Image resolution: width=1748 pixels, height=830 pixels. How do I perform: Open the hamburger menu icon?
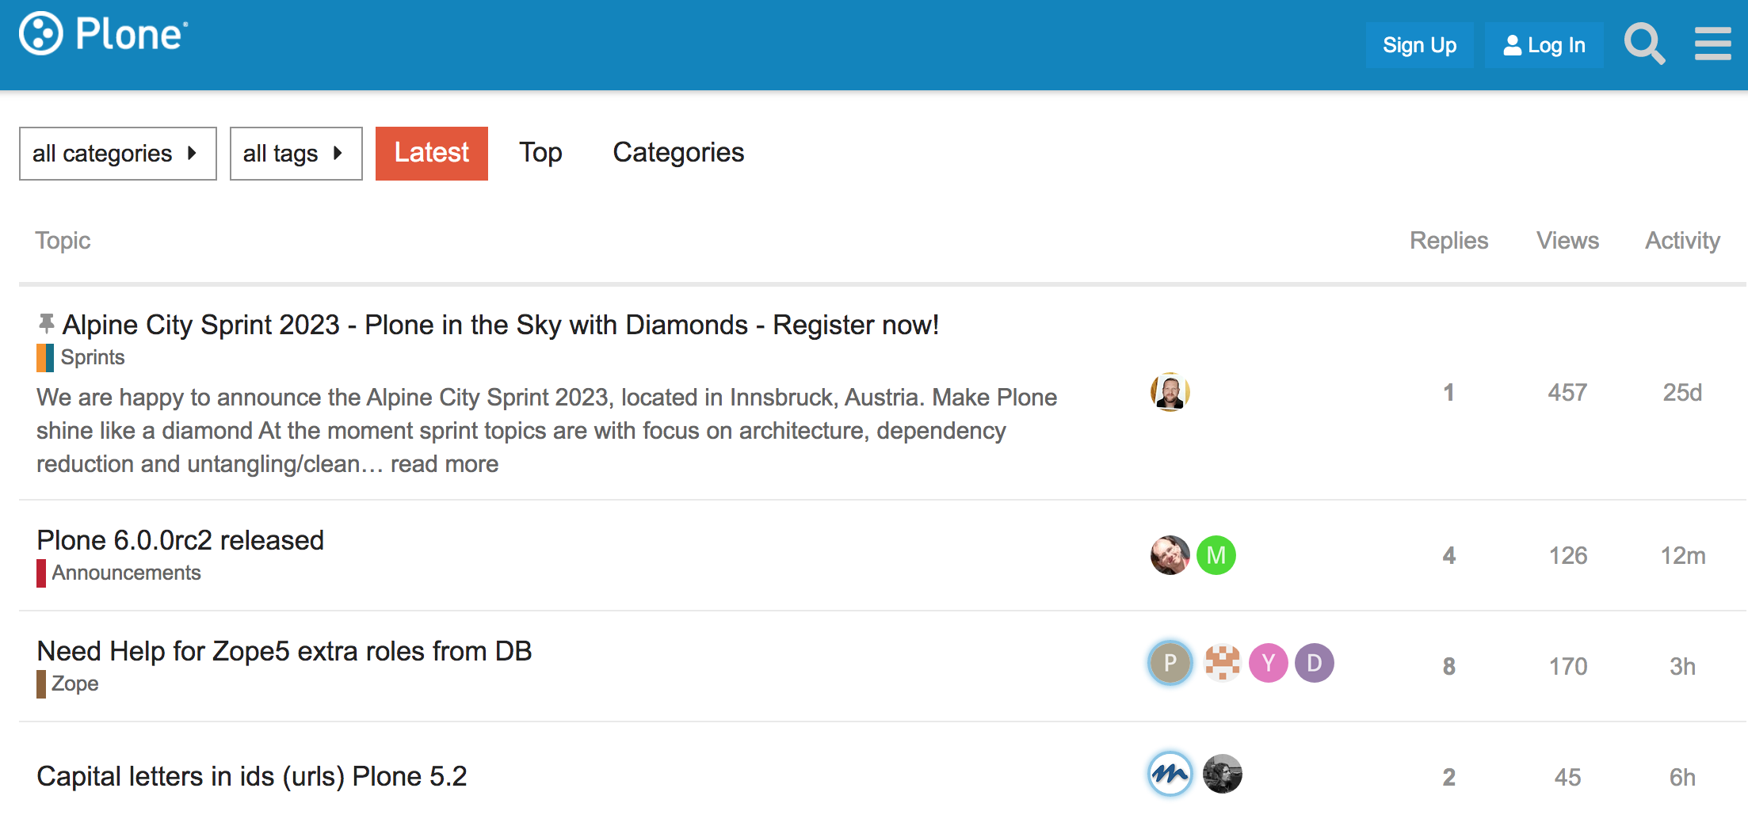coord(1712,44)
